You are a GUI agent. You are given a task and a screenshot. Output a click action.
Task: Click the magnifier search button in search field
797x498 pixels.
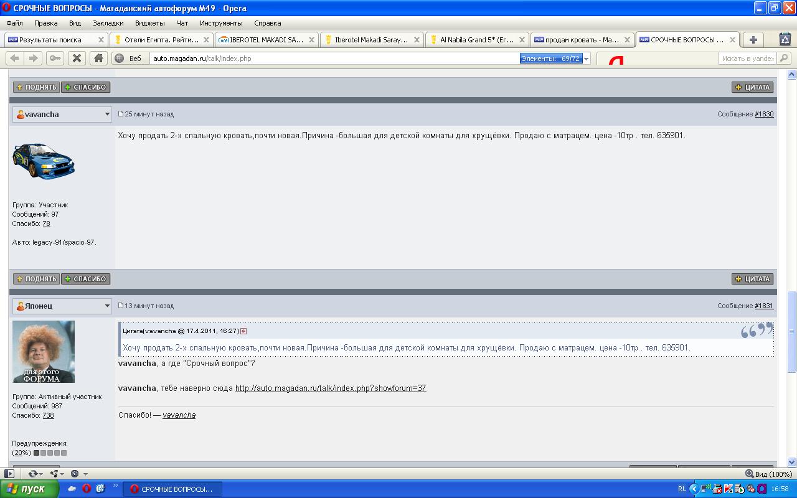point(783,59)
